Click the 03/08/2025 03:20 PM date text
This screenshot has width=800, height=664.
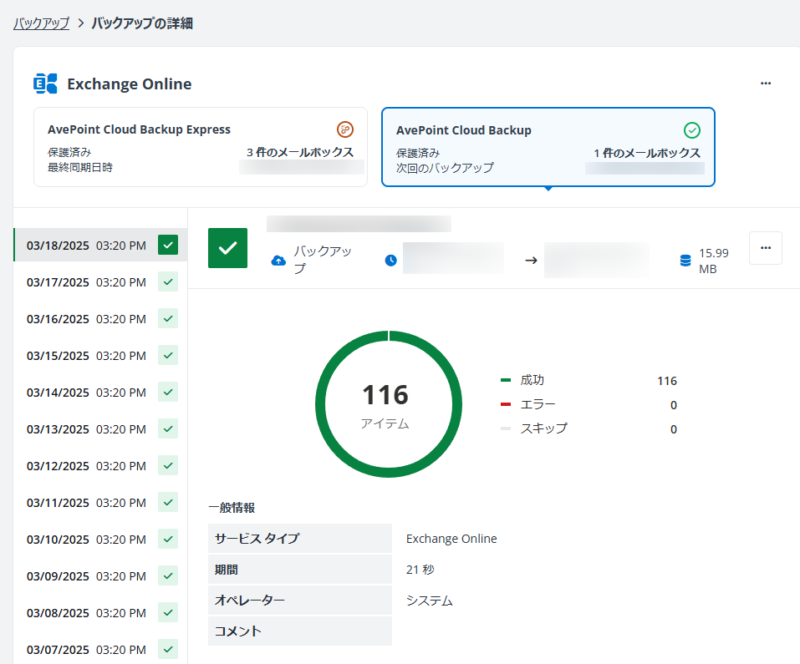pos(86,612)
